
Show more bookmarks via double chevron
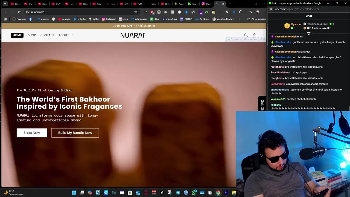click(x=240, y=19)
